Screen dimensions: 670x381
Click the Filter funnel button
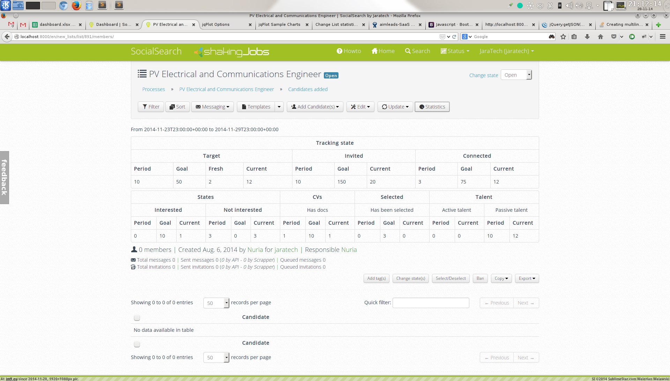coord(151,107)
